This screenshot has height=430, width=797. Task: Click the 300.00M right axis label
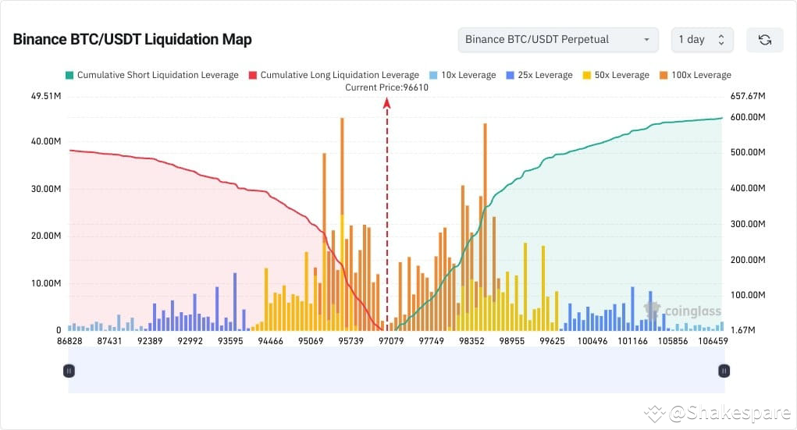point(748,224)
